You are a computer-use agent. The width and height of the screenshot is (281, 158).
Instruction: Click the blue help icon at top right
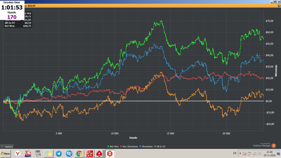tap(279, 6)
